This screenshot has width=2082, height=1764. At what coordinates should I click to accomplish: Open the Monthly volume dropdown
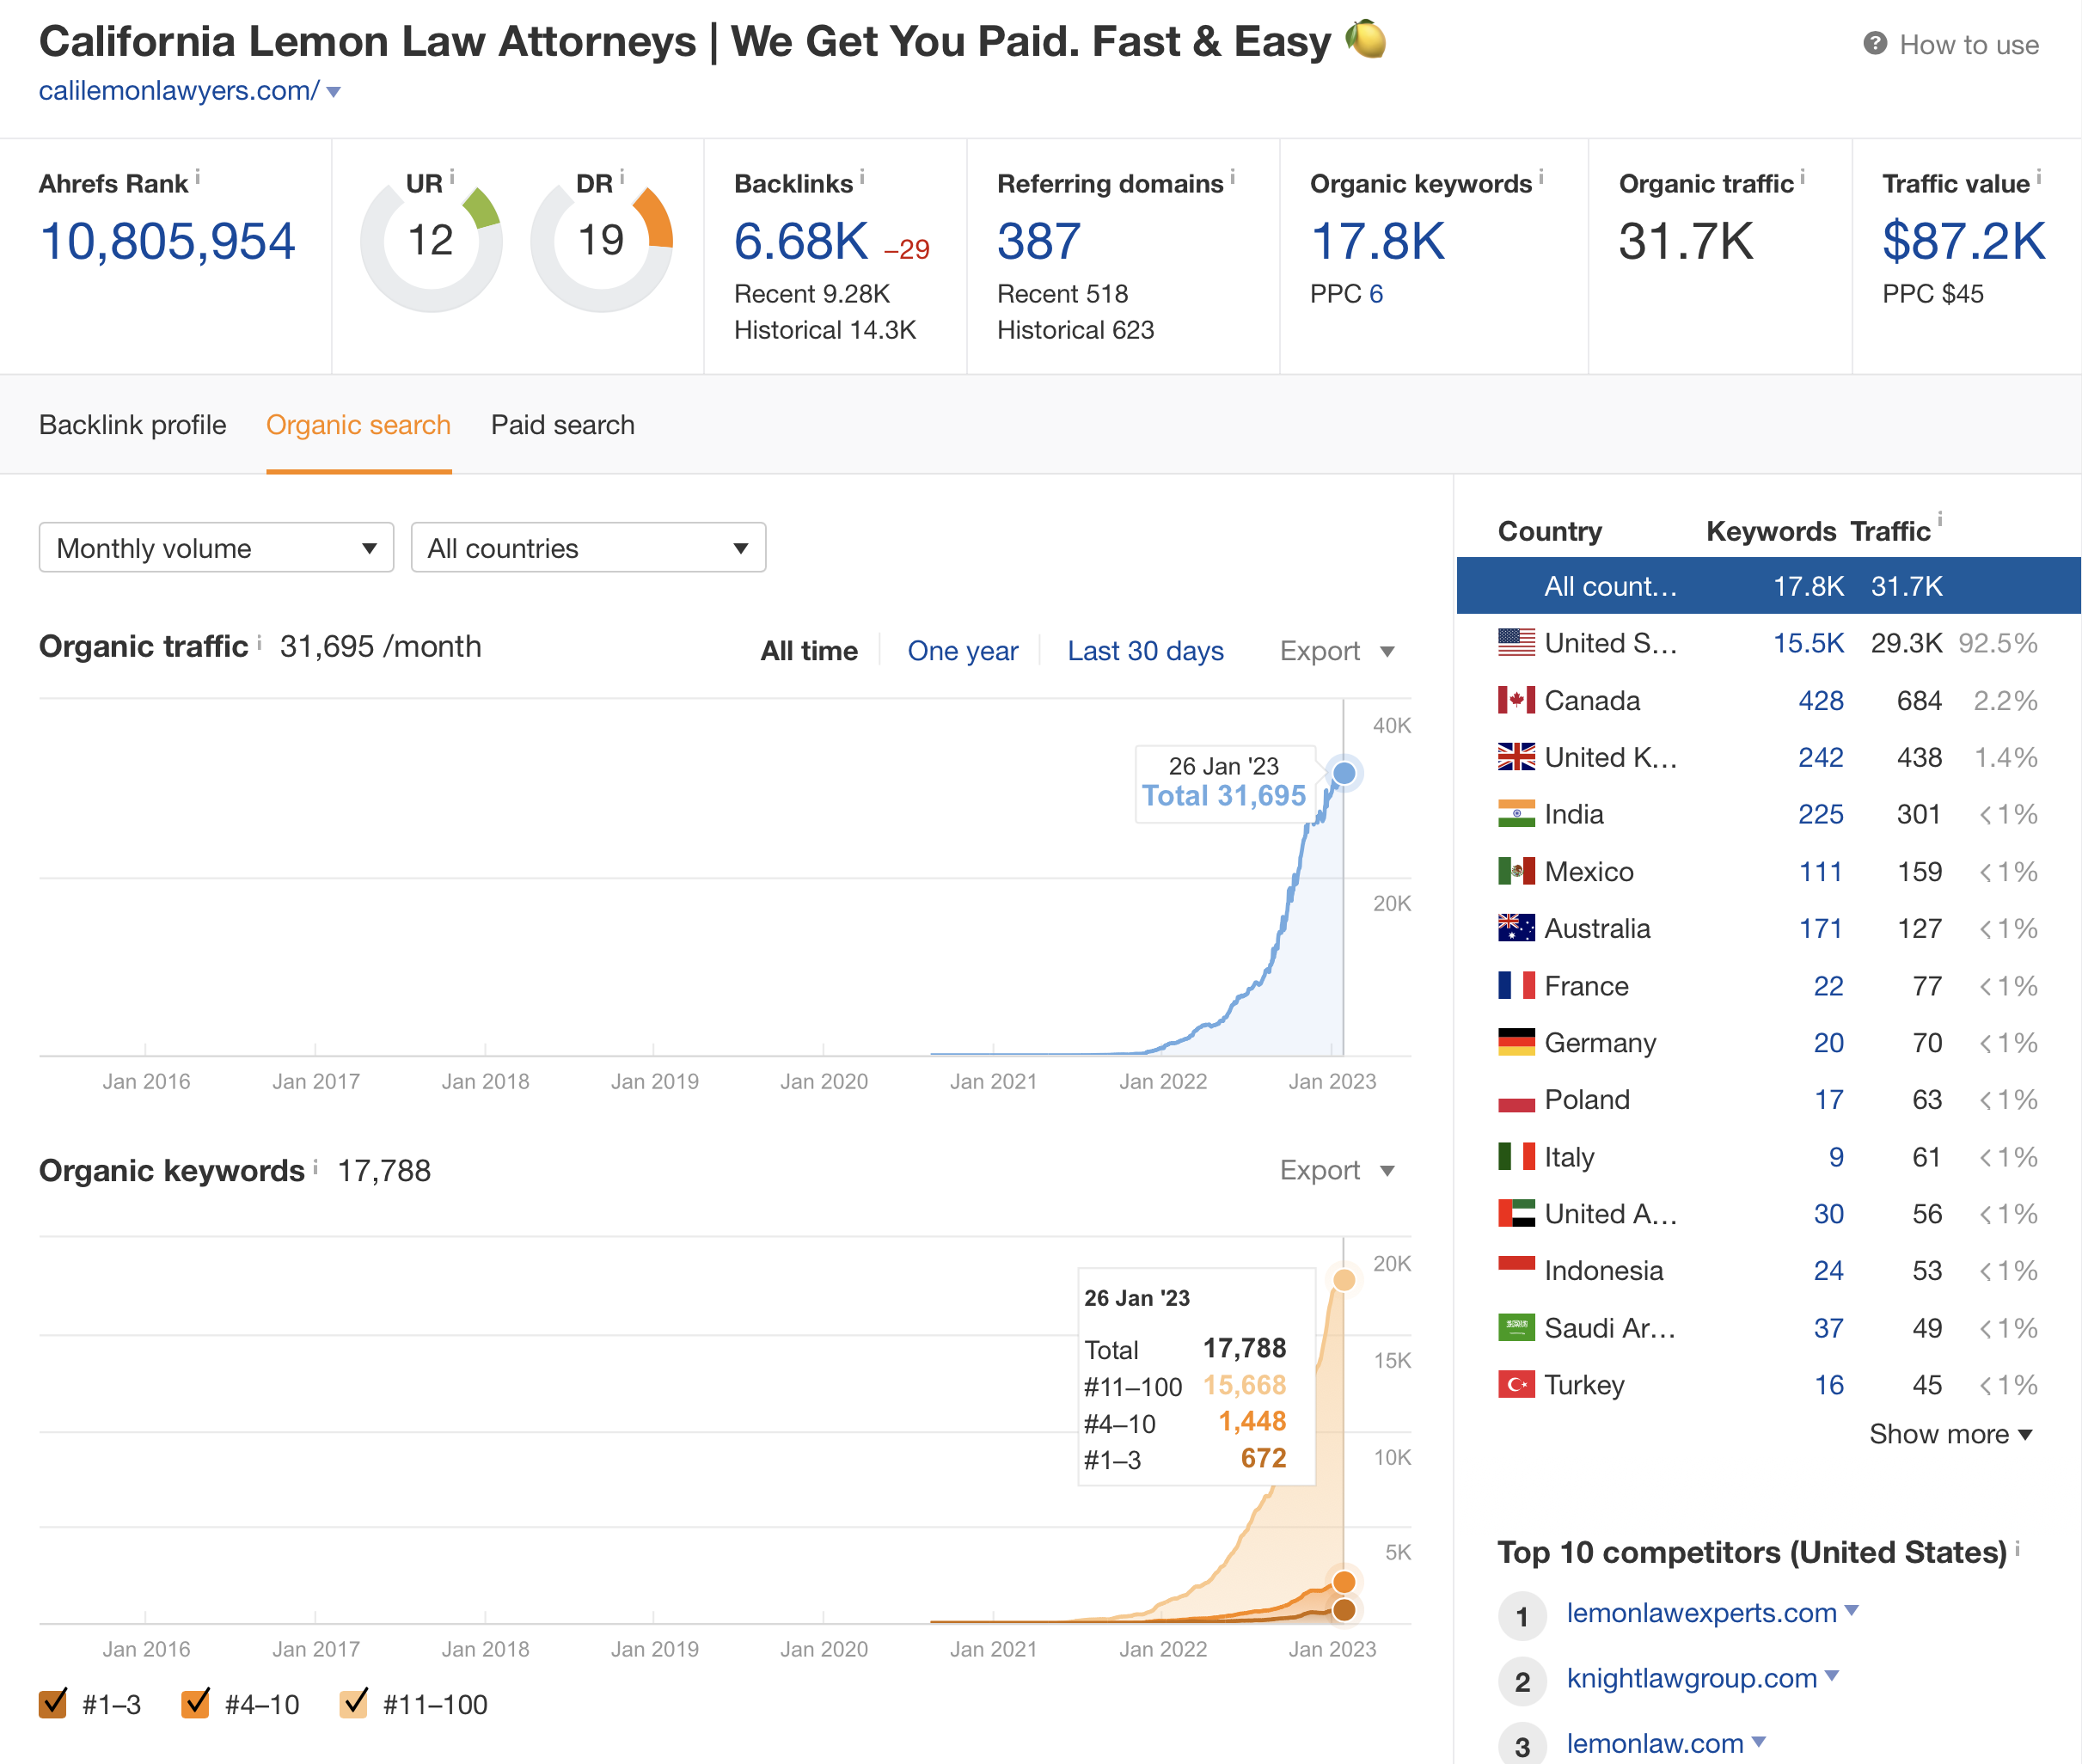(x=215, y=547)
